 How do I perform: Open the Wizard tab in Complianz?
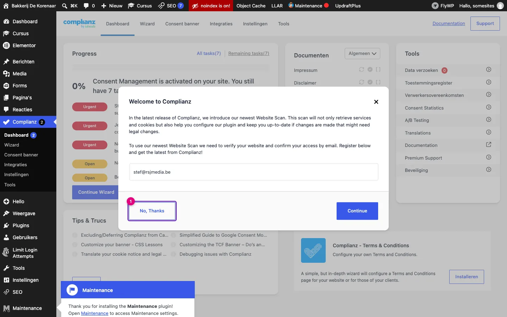click(x=147, y=24)
